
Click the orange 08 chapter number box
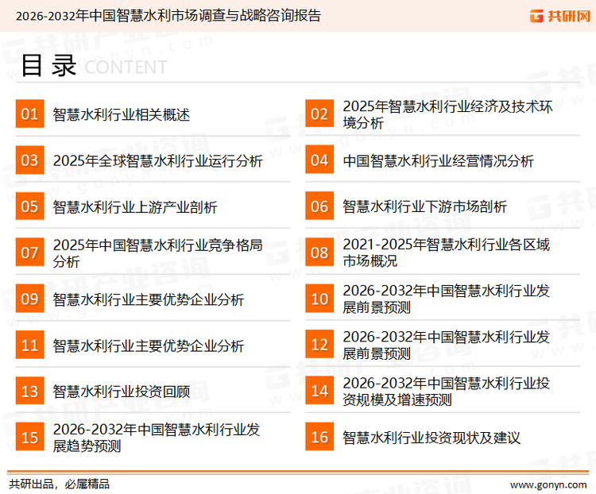pos(319,253)
